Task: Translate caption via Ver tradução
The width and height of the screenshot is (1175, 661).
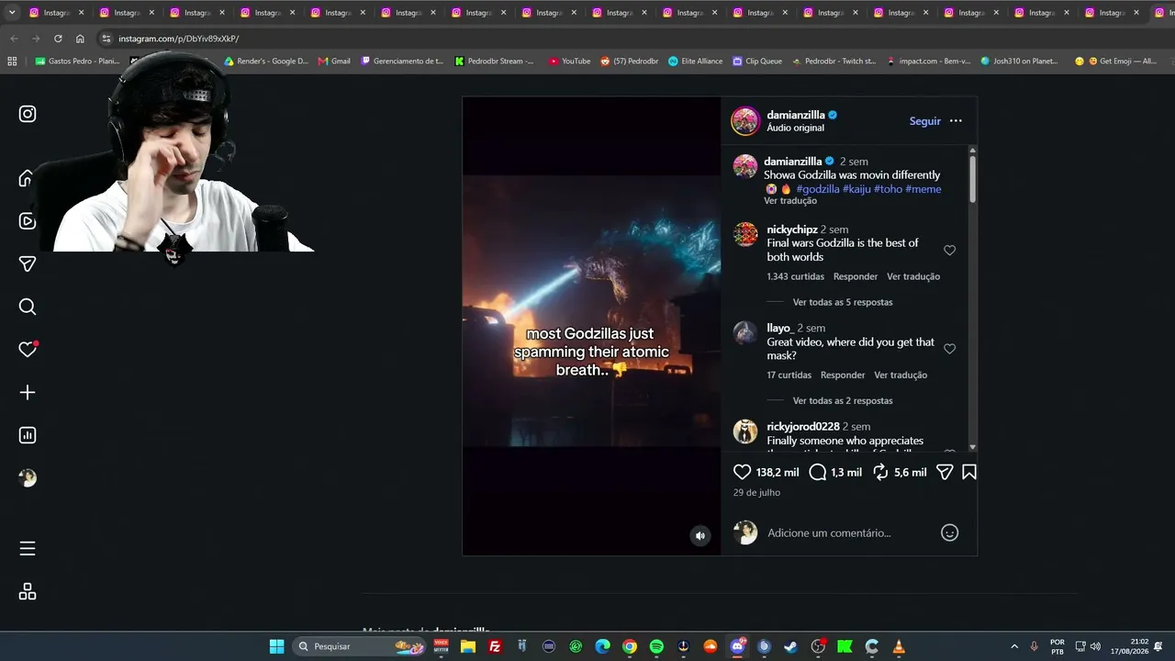Action: pos(790,201)
